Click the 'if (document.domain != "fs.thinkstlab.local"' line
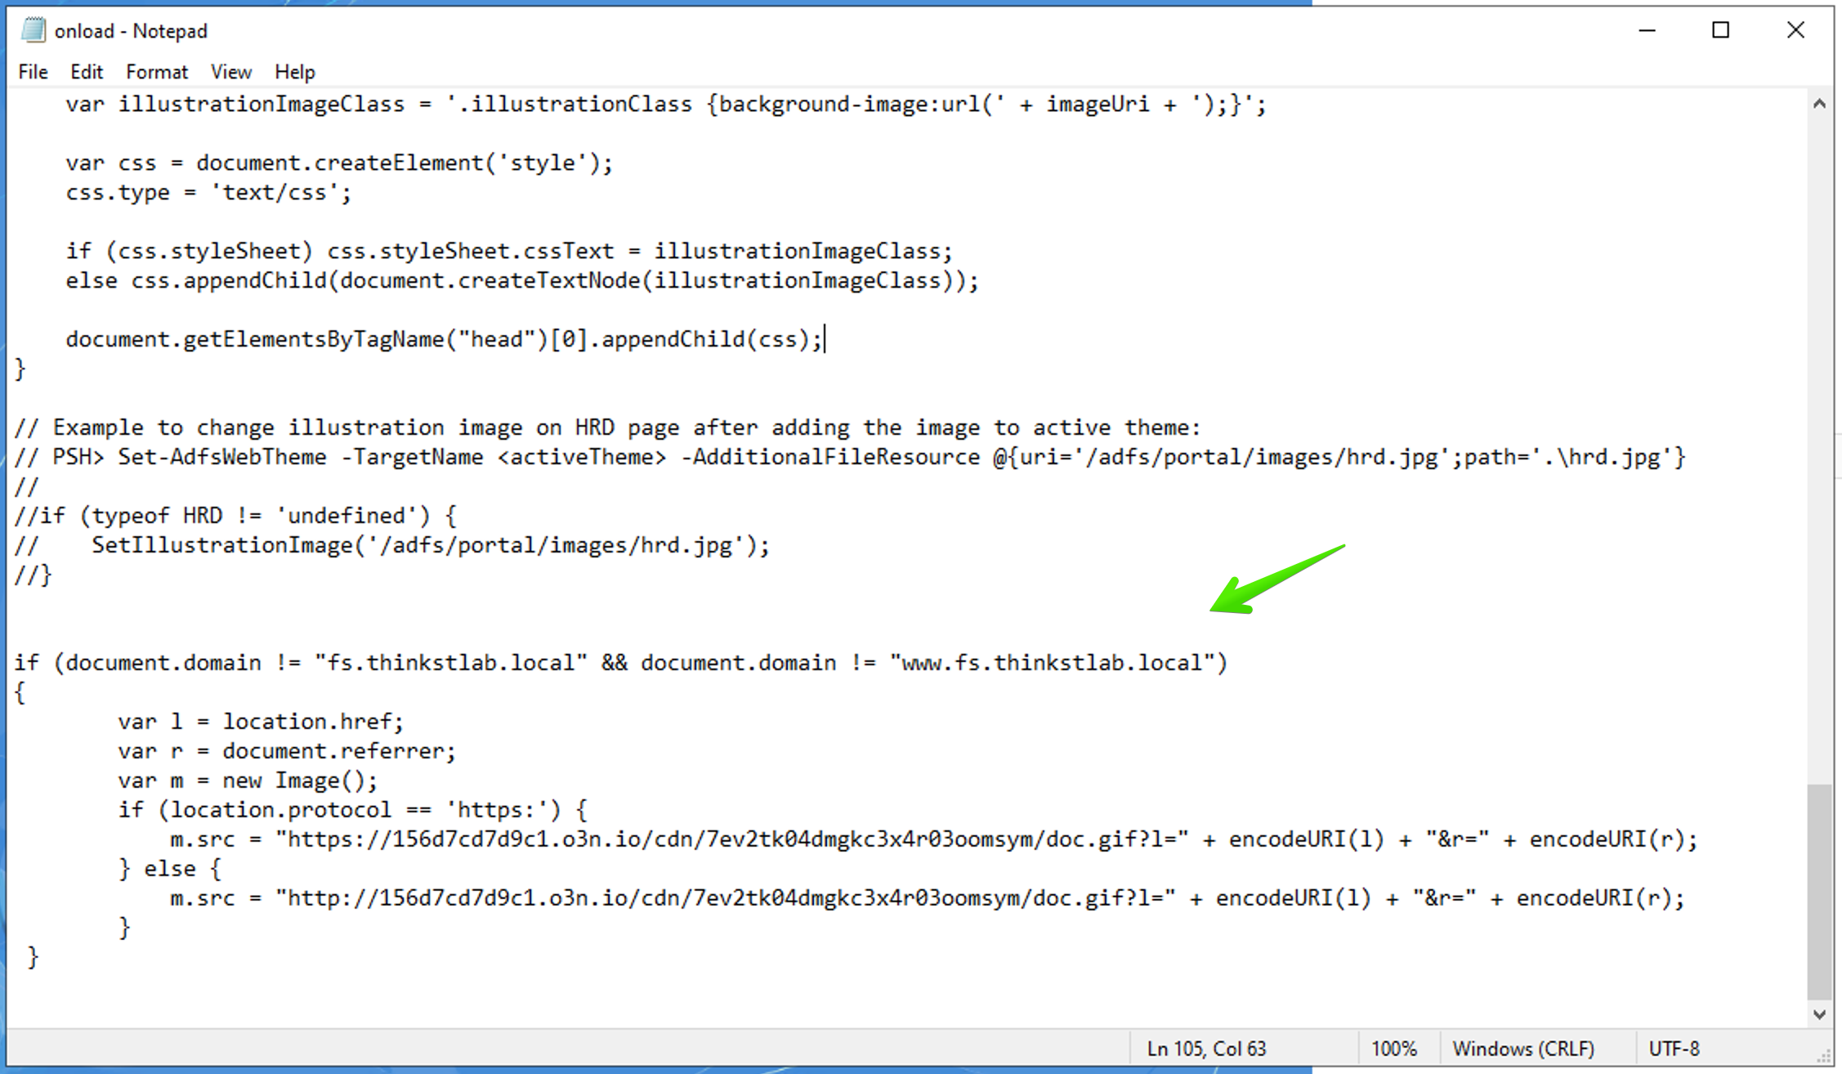This screenshot has width=1842, height=1074. [620, 664]
